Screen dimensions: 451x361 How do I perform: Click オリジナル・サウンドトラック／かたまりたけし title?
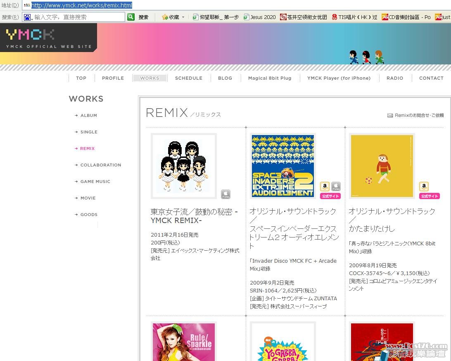click(392, 220)
